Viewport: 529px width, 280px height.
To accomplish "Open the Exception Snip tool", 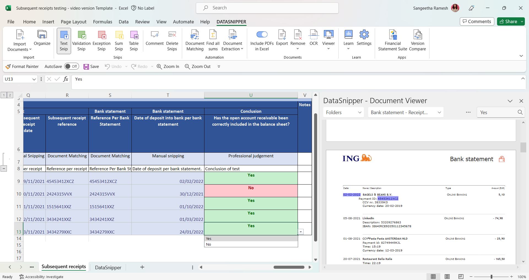I will coord(101,41).
